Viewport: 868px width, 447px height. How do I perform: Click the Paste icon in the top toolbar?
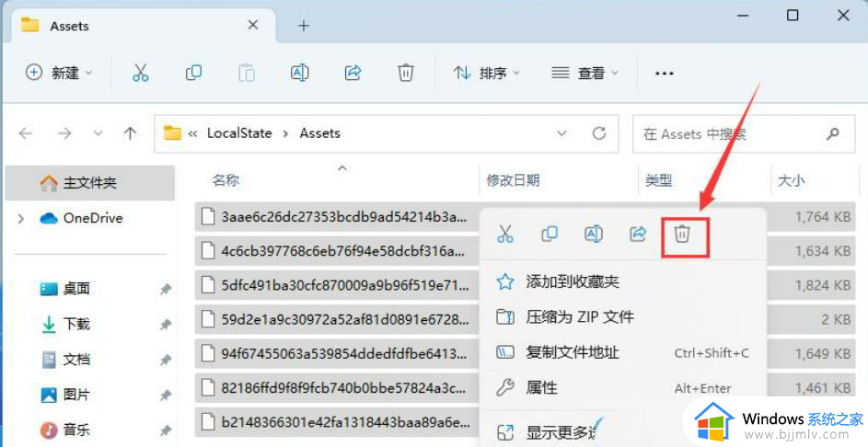tap(247, 73)
